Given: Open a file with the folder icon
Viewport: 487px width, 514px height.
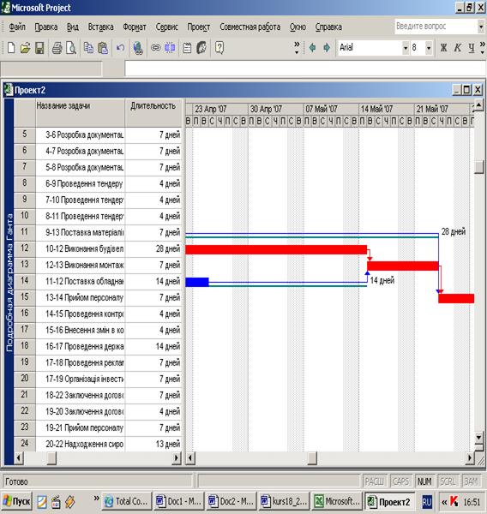Looking at the screenshot, I should pos(25,48).
